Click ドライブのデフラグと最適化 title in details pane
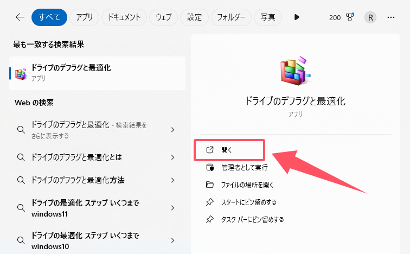Screen dimensions: 410x254 (295, 101)
